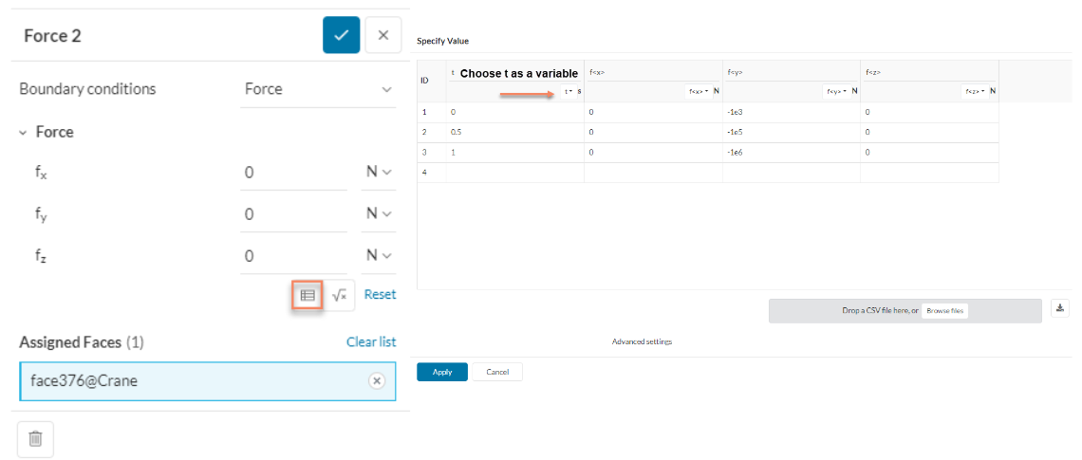Image resolution: width=1082 pixels, height=460 pixels.
Task: Click the Reset link
Action: [x=380, y=294]
